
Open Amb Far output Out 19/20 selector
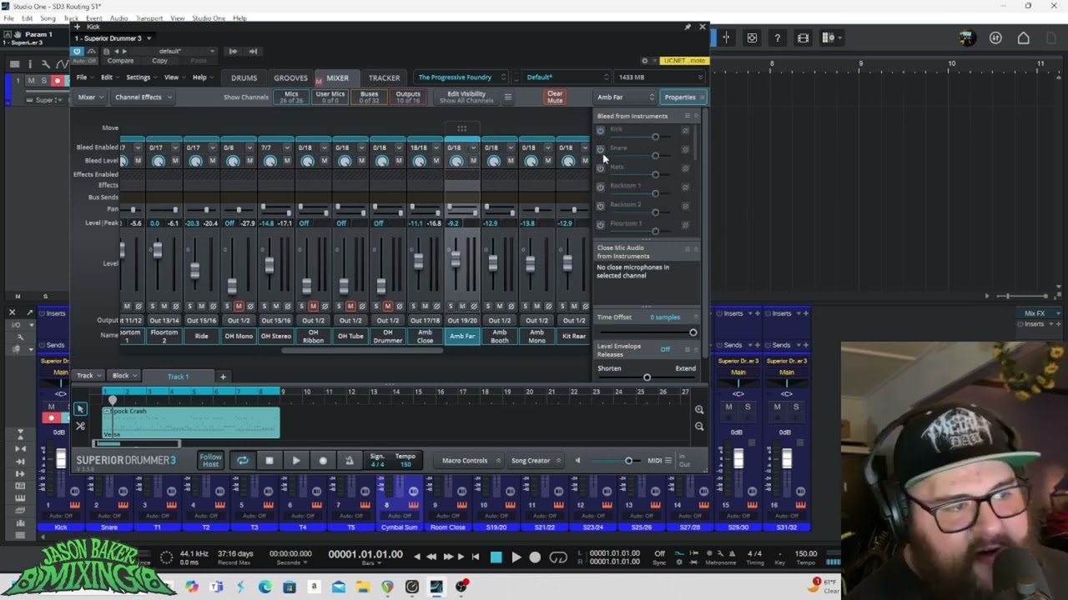[x=462, y=320]
